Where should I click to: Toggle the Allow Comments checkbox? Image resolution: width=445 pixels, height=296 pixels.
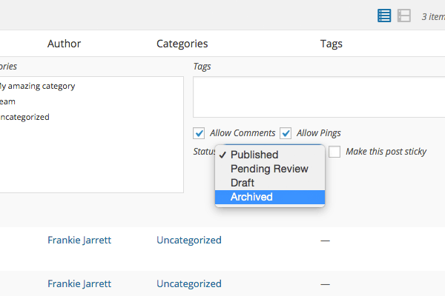coord(199,133)
